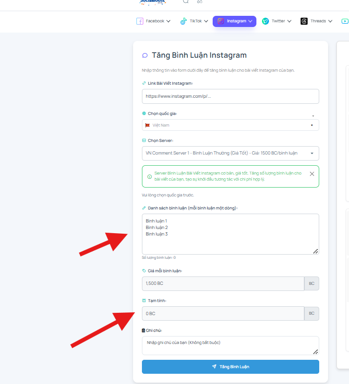The width and height of the screenshot is (349, 384).
Task: Open the Chọn Server dropdown
Action: point(230,153)
